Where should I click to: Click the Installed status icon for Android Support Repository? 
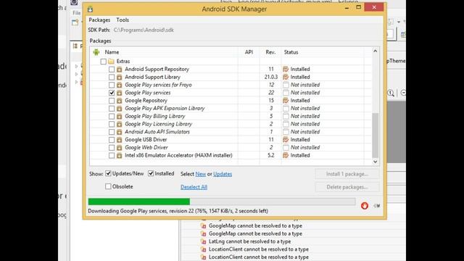point(286,69)
